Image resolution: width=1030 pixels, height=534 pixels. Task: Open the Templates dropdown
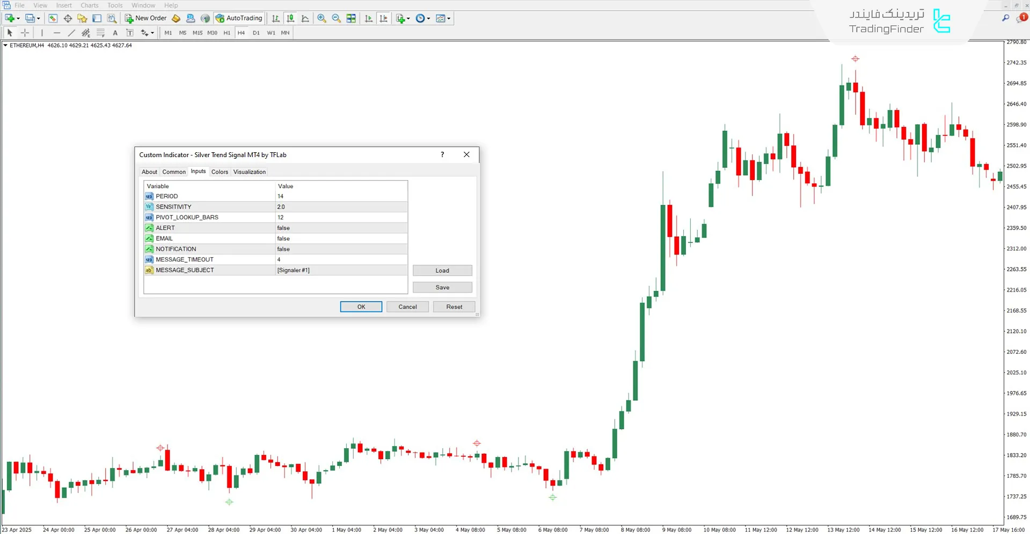[x=442, y=18]
